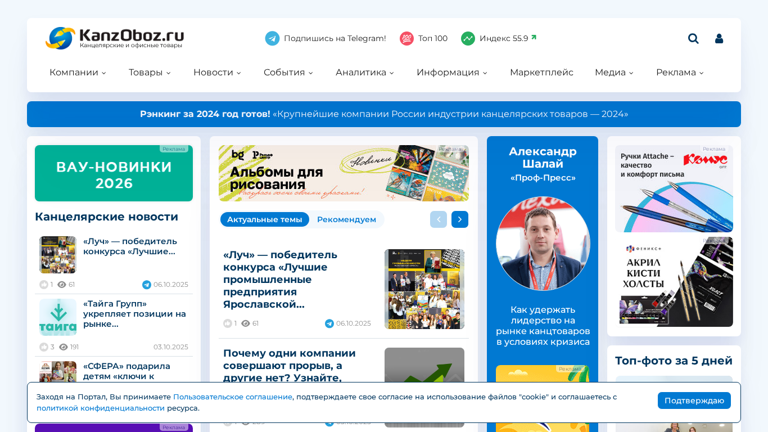Expand the Товары menu
Screen dimensions: 768x432
(x=150, y=72)
